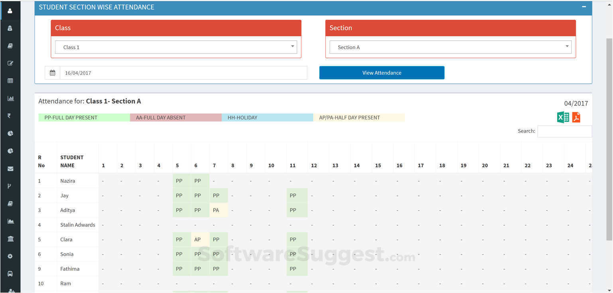This screenshot has height=293, width=613.
Task: Open the bus transport sidebar icon
Action: [x=10, y=274]
